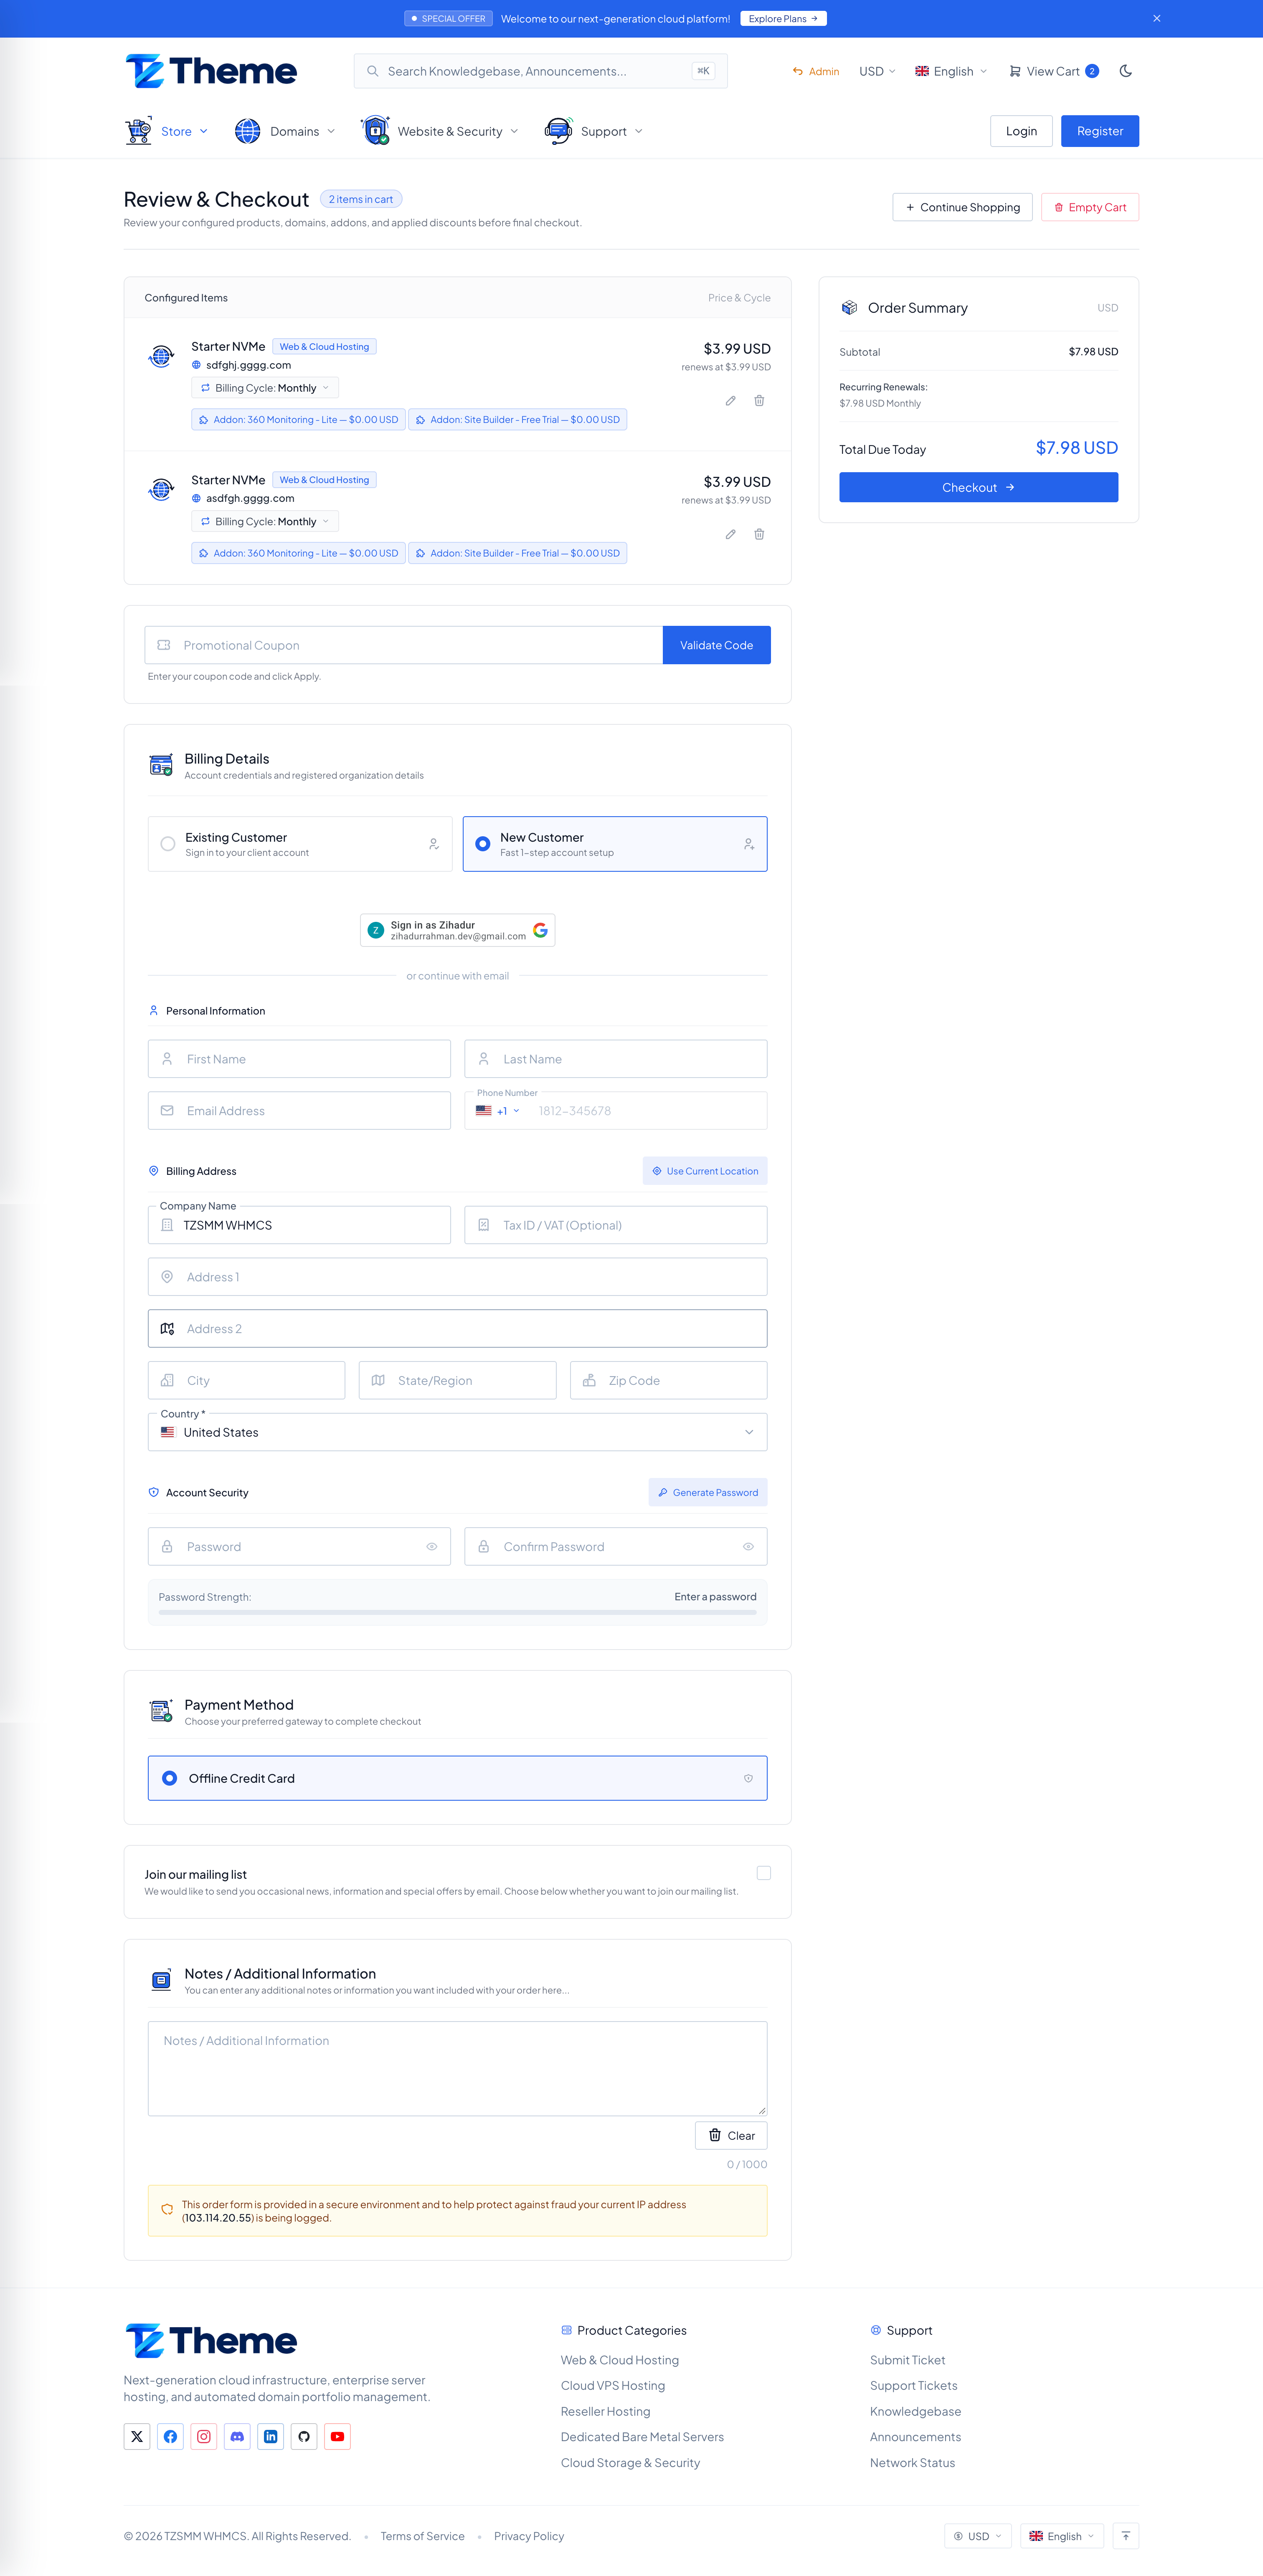The height and width of the screenshot is (2576, 1263).
Task: Click Use Current Location button
Action: coord(705,1171)
